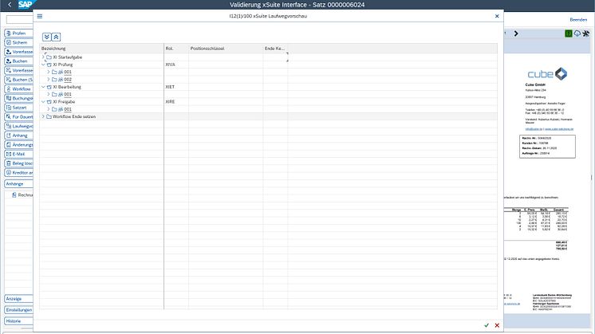Click the step icon of XI Prüfung
595x334 pixels.
49,65
